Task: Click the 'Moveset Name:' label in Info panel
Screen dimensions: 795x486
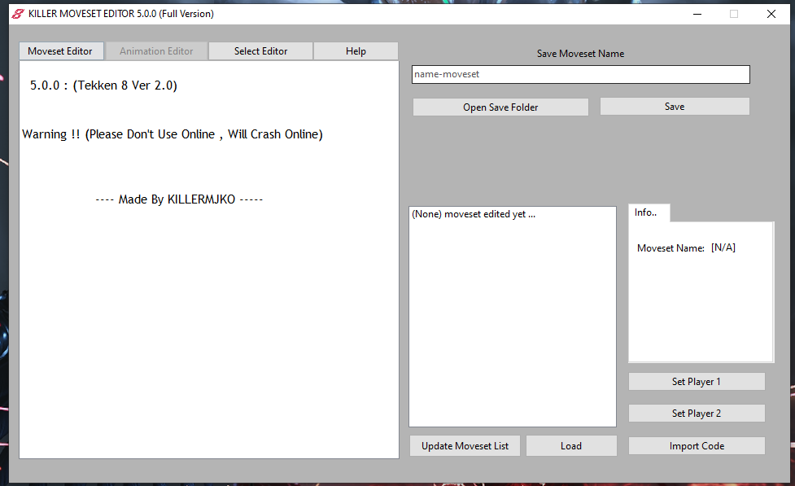Action: coord(671,248)
